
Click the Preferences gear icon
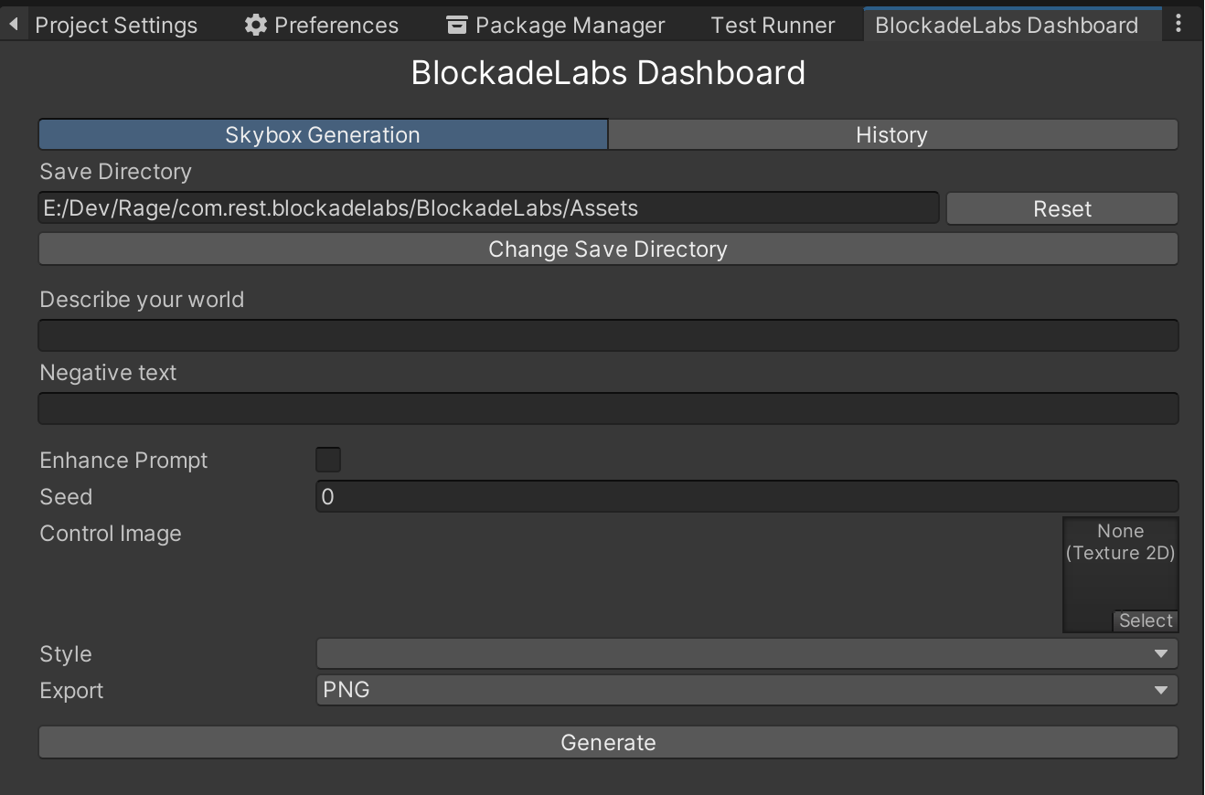255,25
